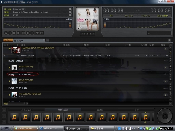The width and height of the screenshot is (175, 131).
Task: Click the BLUELOVE (EP) album thumbnail
Action: (x=14, y=81)
